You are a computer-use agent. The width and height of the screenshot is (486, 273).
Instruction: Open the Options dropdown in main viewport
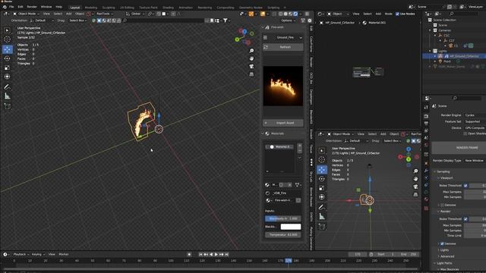point(288,20)
